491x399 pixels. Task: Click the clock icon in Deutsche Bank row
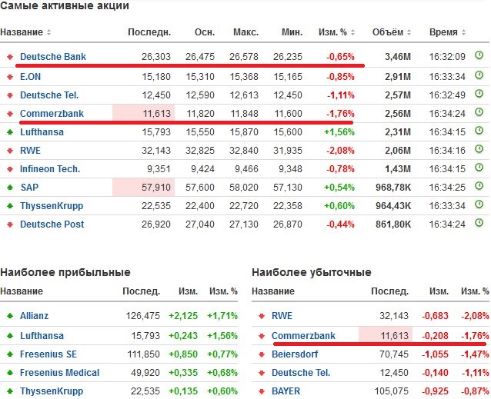point(479,56)
